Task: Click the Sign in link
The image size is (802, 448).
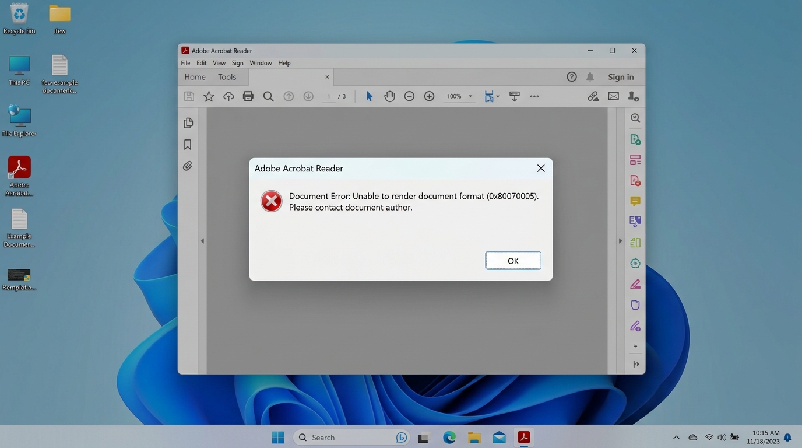Action: pyautogui.click(x=621, y=77)
